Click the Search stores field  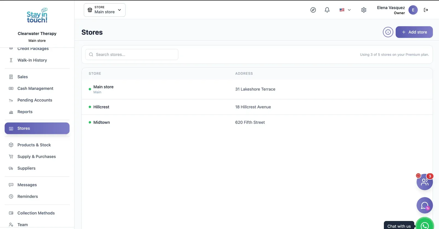pyautogui.click(x=132, y=55)
